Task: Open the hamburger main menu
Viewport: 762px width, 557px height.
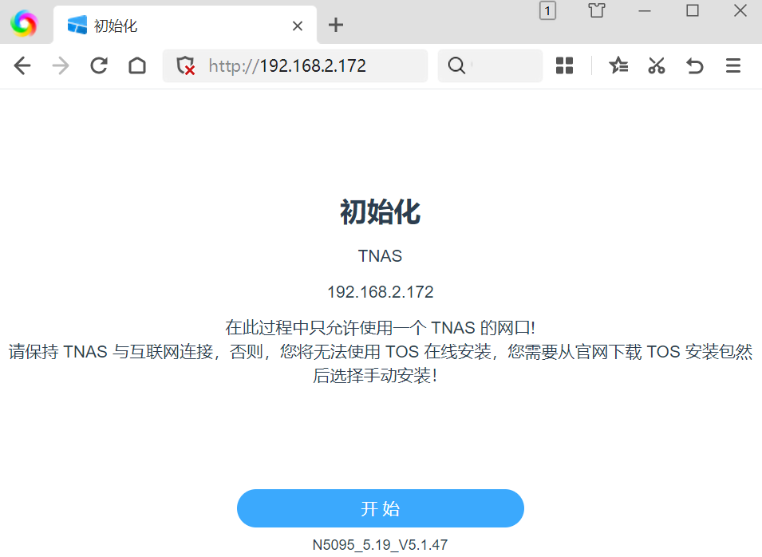Action: click(733, 65)
